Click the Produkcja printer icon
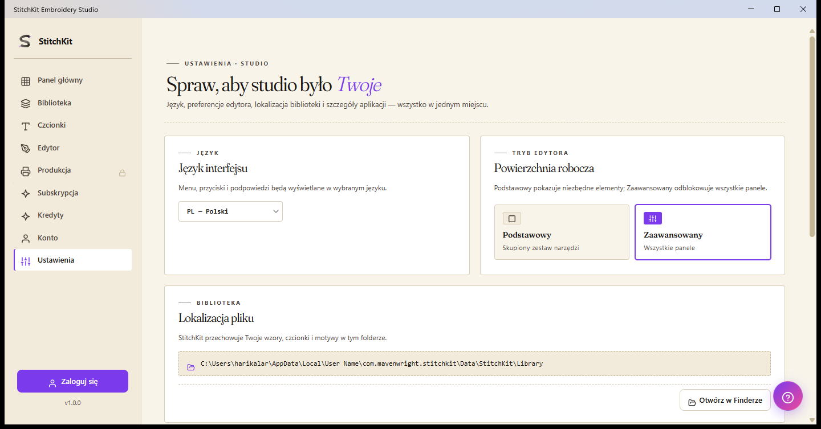The width and height of the screenshot is (821, 429). (x=26, y=171)
